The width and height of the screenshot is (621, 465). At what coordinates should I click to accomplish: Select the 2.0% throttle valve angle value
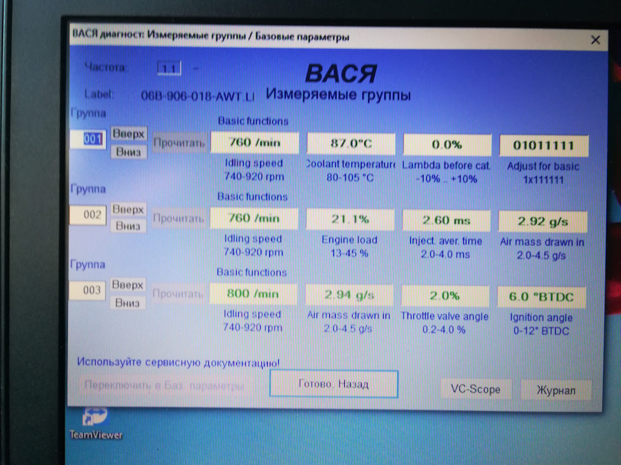[445, 296]
